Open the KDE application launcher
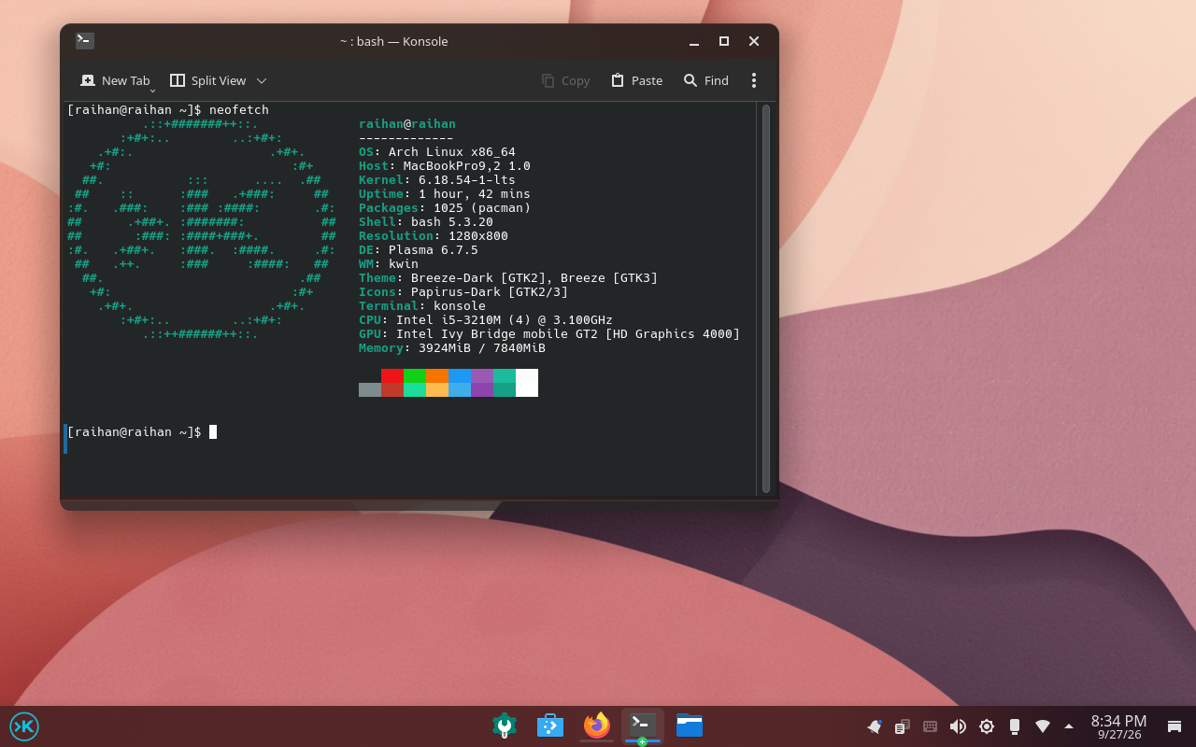 [24, 726]
